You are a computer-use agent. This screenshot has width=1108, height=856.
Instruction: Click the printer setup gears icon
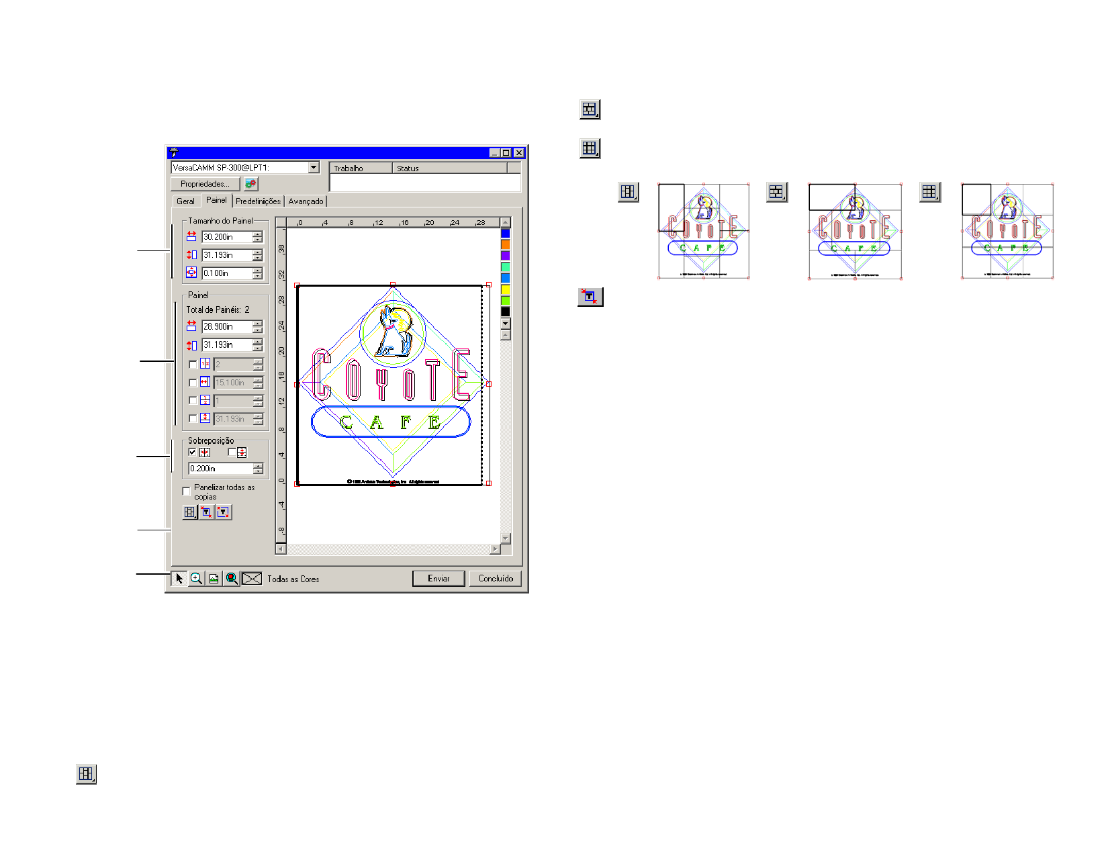pyautogui.click(x=250, y=184)
